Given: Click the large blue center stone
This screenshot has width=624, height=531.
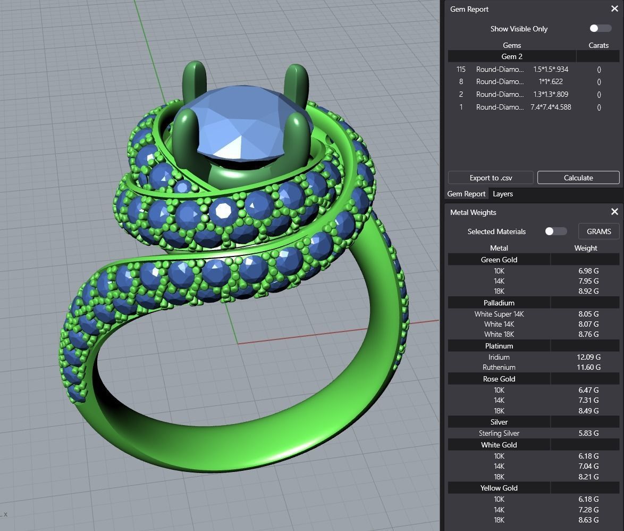Looking at the screenshot, I should (x=243, y=123).
